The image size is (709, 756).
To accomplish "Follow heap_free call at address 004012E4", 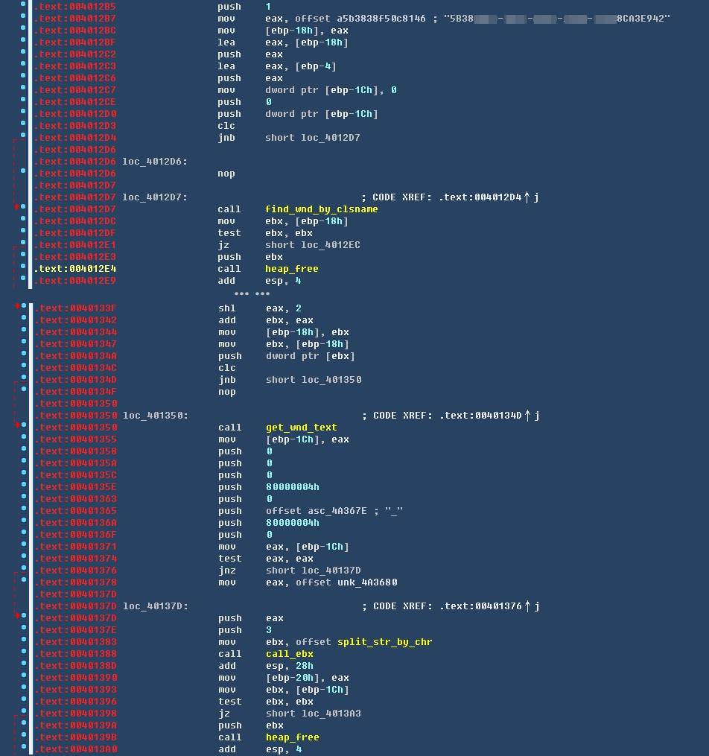I will [x=291, y=269].
